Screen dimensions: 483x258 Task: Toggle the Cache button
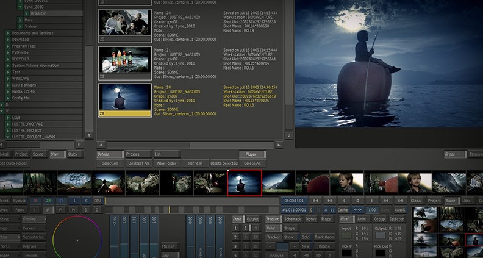coord(343,210)
